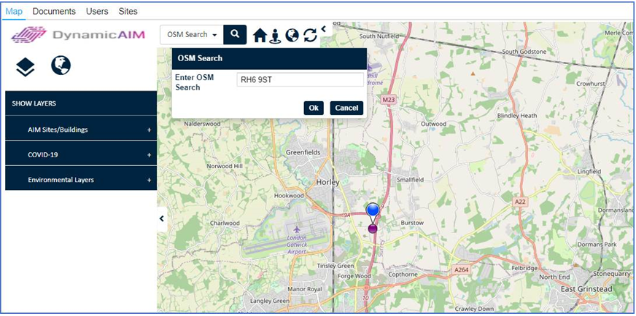Click the Lingfield map label
Viewport: 636px width, 316px height.
[x=589, y=172]
